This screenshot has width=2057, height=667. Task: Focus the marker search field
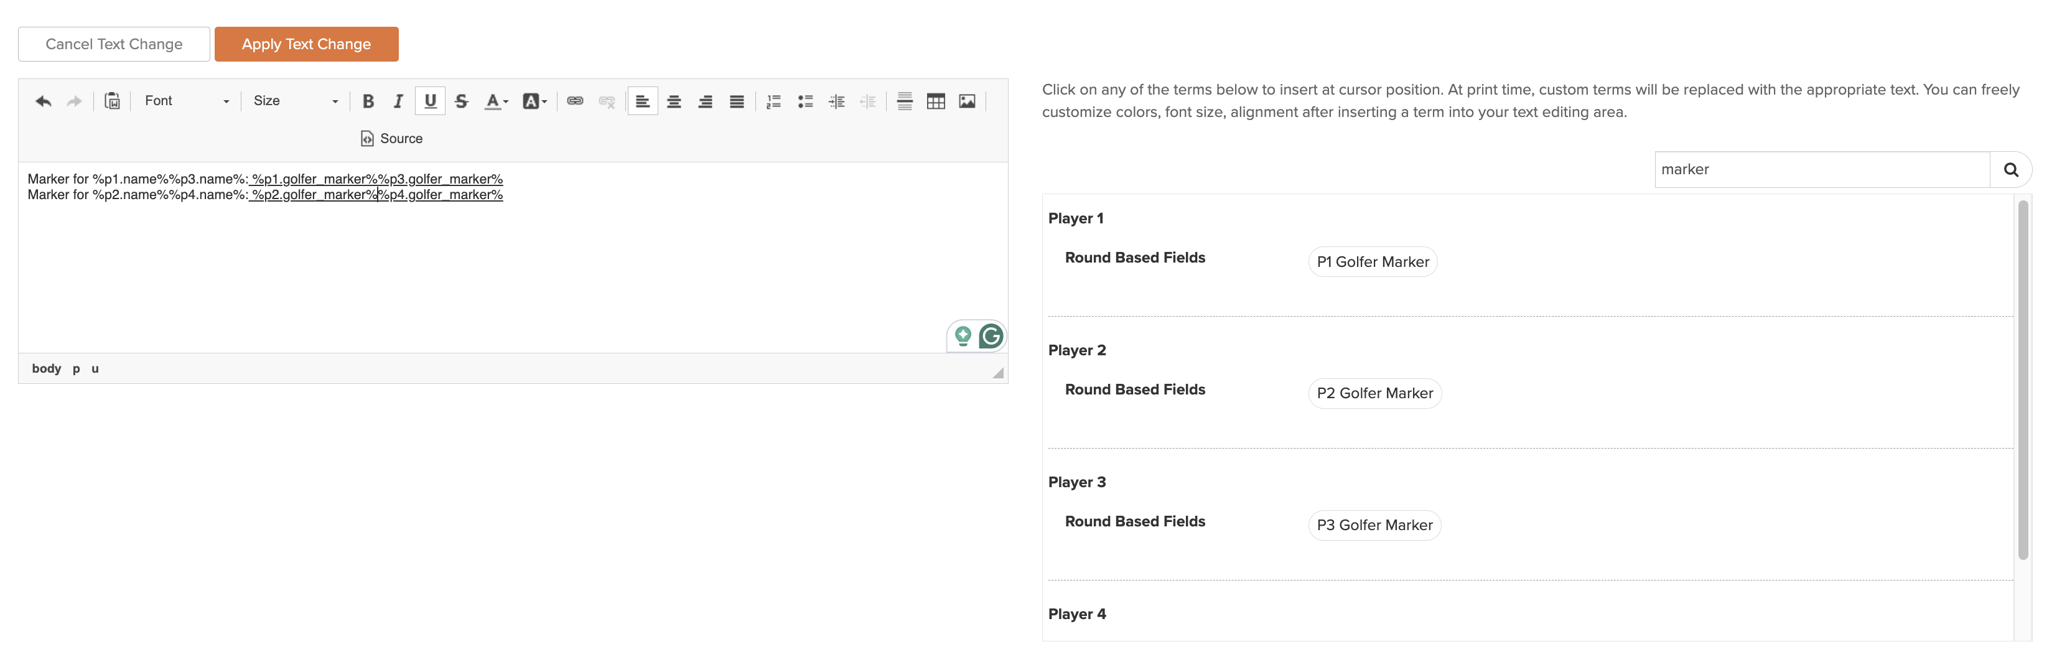pos(1821,169)
